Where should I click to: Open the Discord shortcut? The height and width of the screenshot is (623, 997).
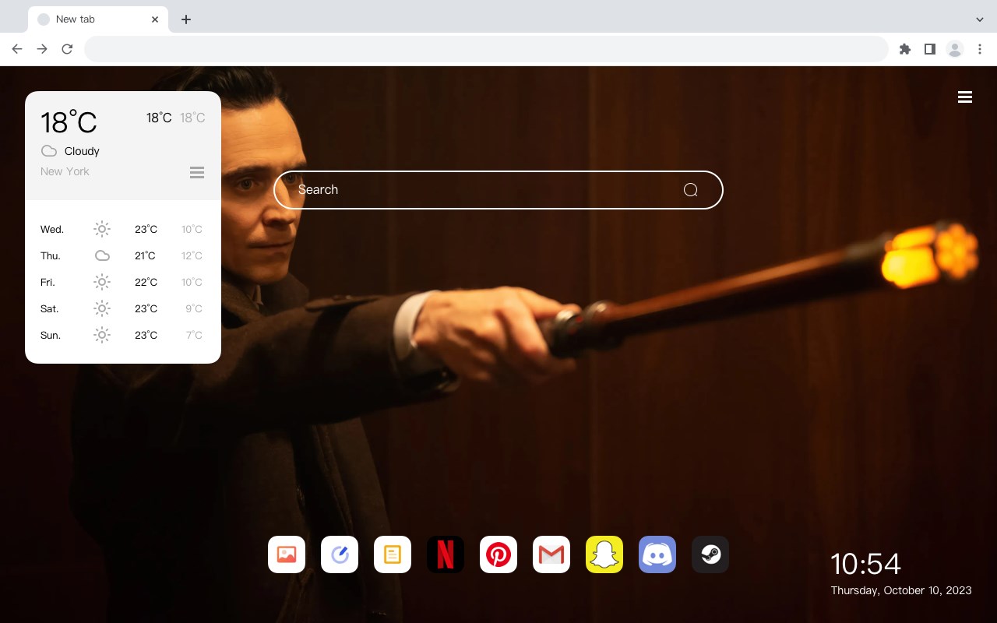[657, 554]
